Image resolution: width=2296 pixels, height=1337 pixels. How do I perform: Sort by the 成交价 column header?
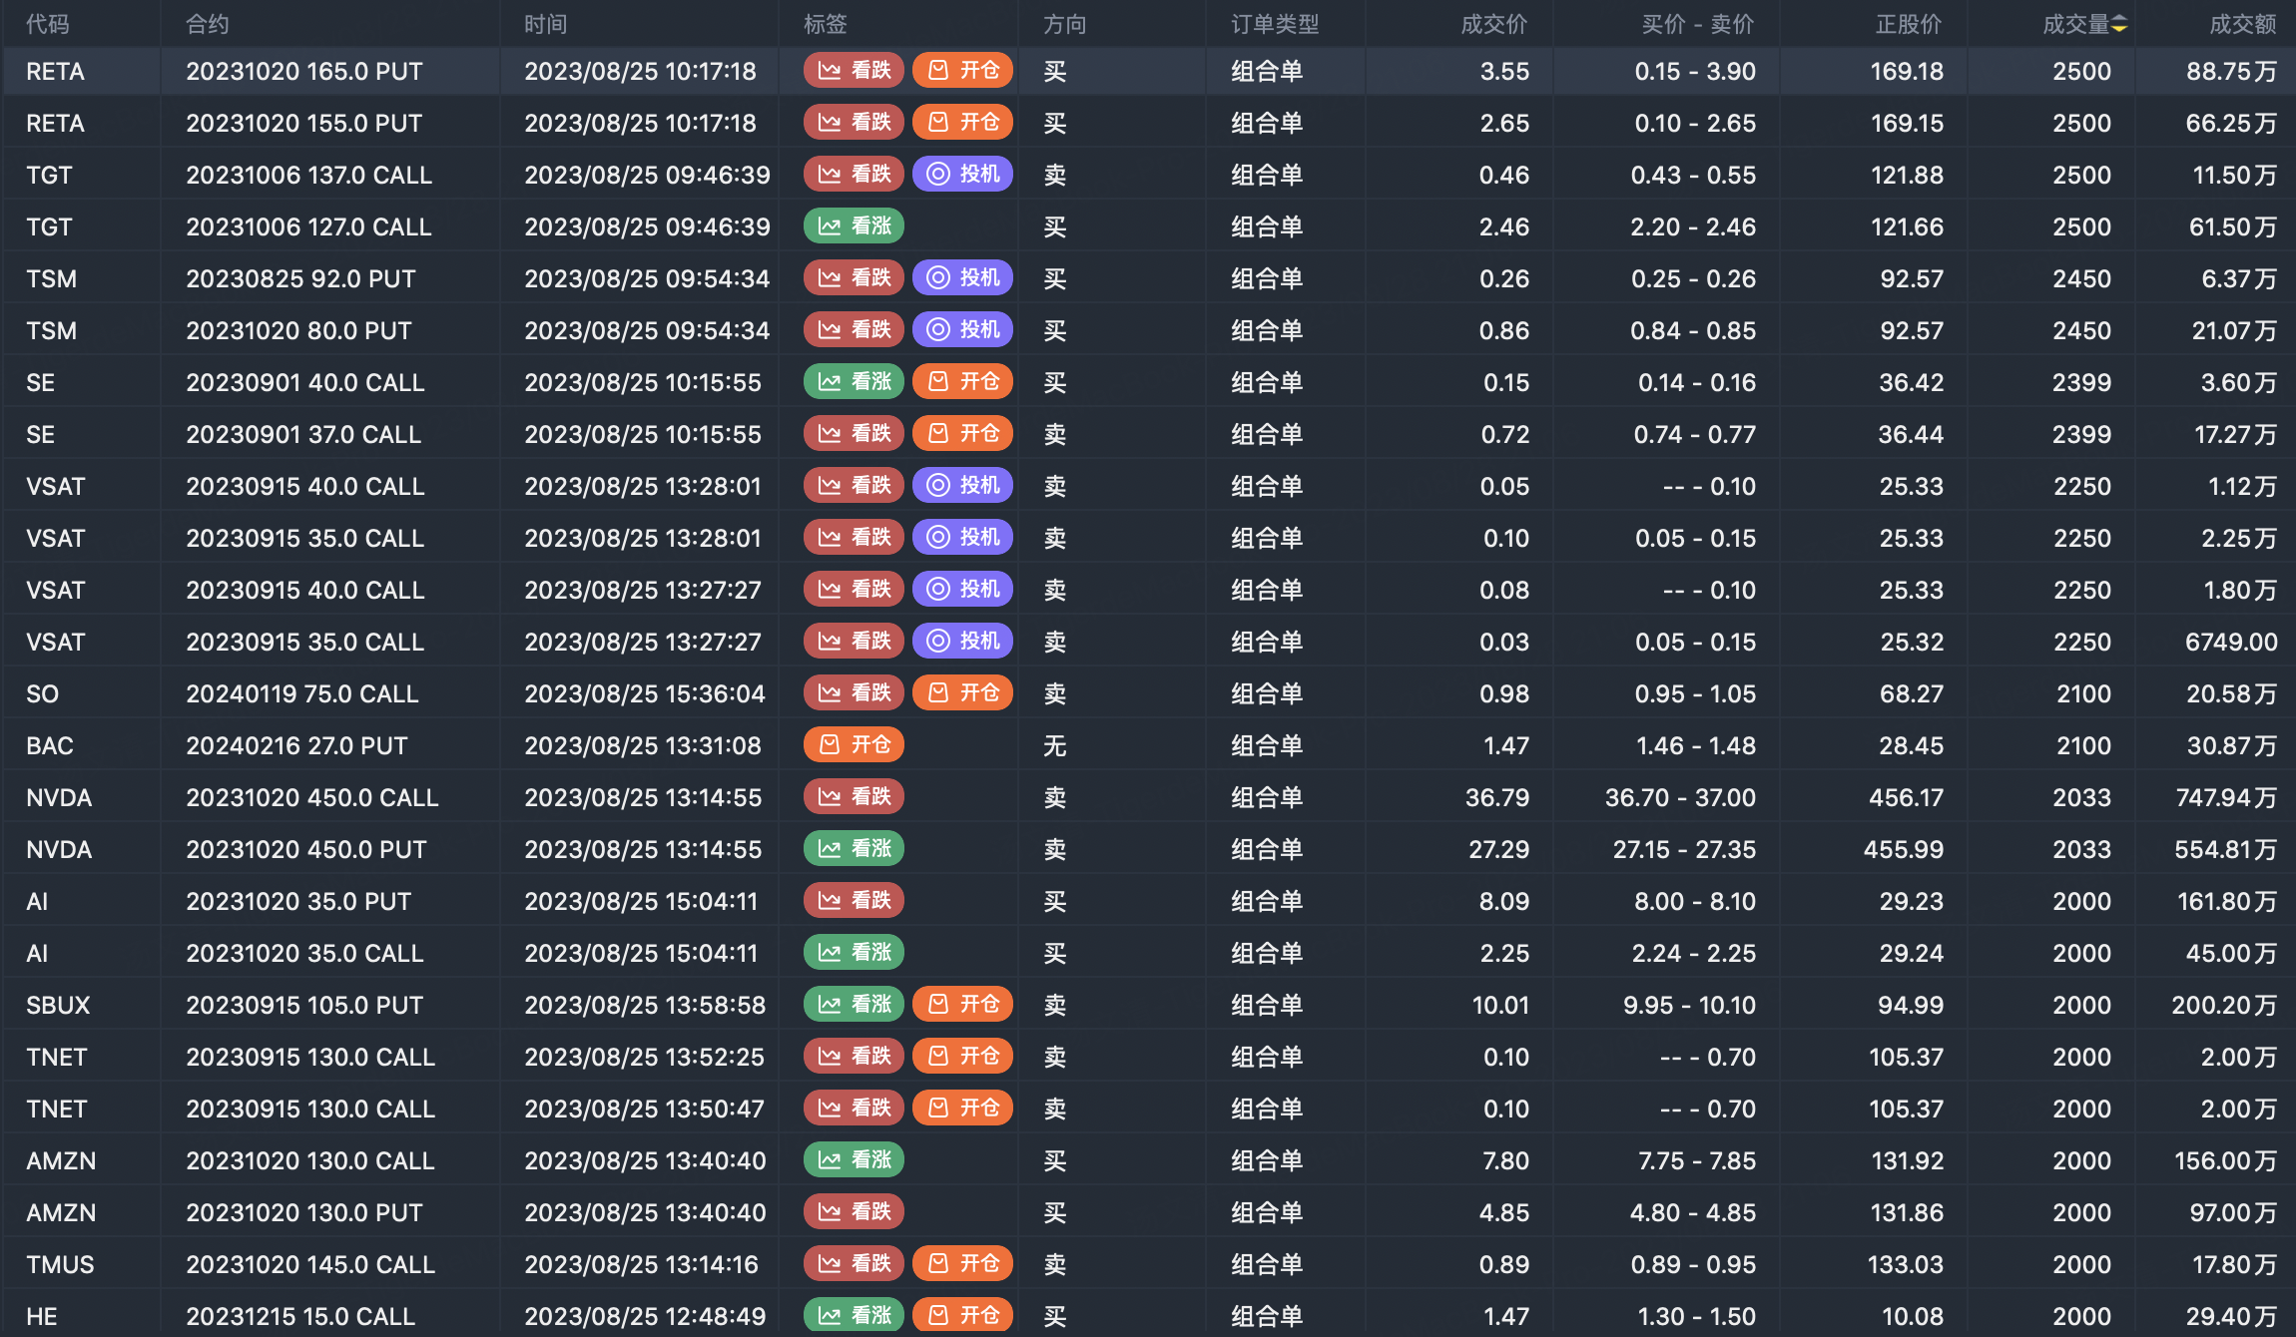(x=1493, y=25)
